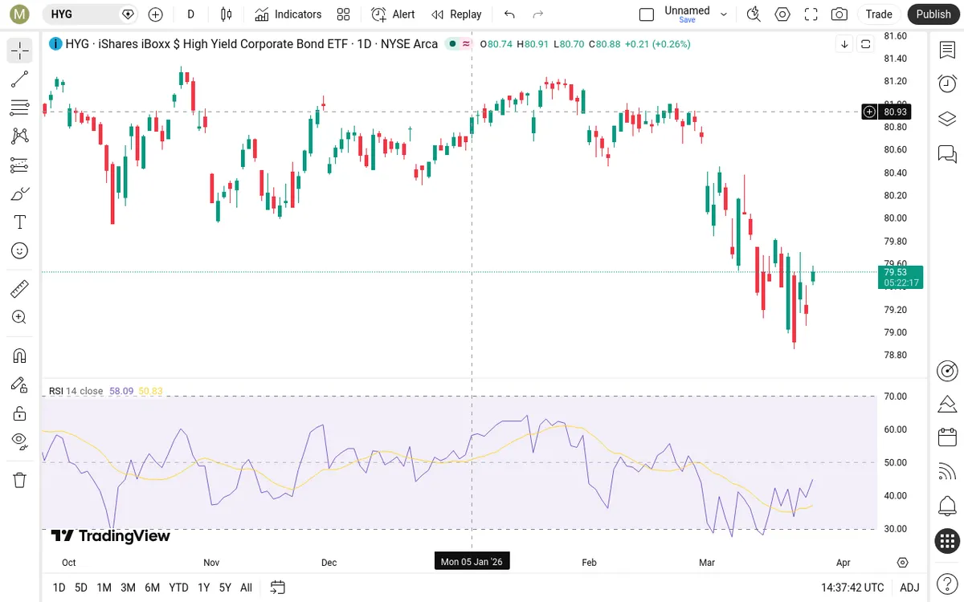Open quick search
The width and height of the screenshot is (964, 602).
754,14
